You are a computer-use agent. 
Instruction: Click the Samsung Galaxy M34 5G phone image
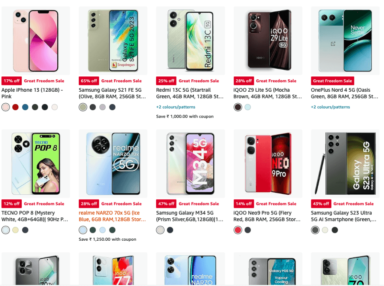pyautogui.click(x=190, y=164)
